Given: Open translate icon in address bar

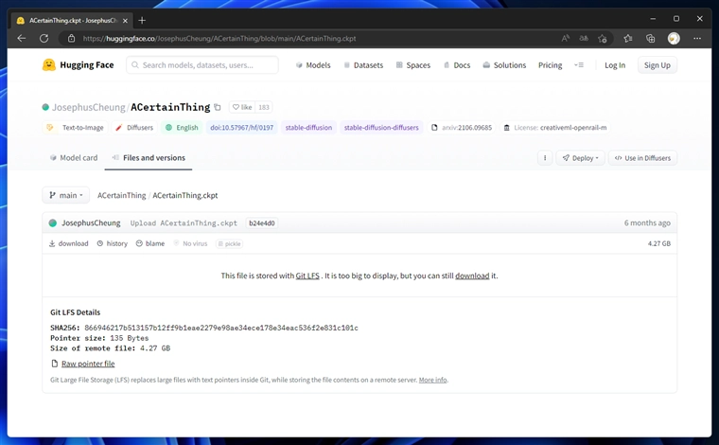Looking at the screenshot, I should click(584, 39).
